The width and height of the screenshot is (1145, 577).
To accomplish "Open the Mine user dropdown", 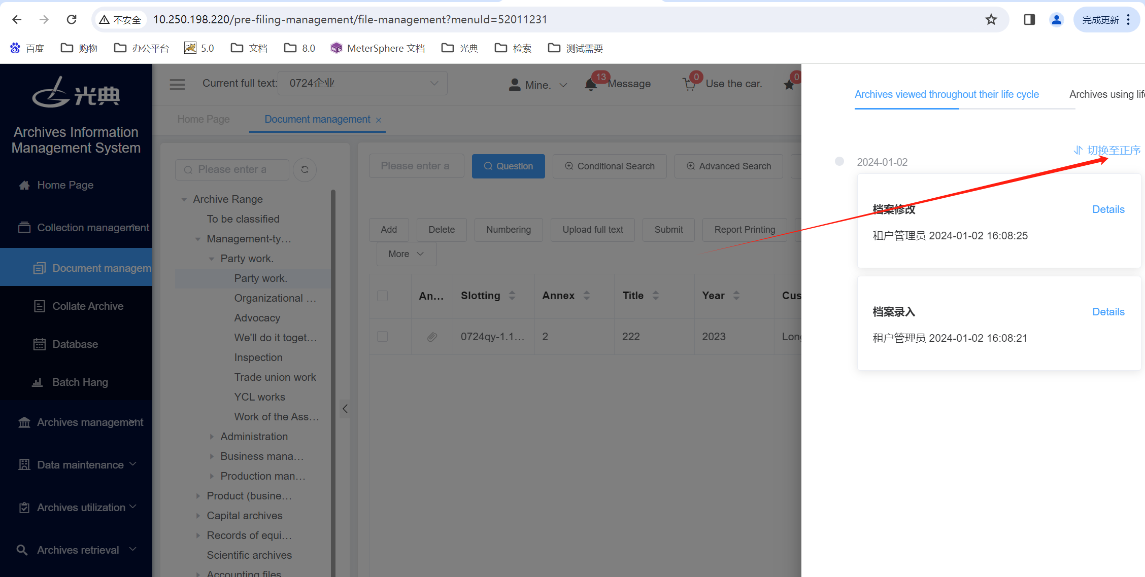I will coord(538,85).
